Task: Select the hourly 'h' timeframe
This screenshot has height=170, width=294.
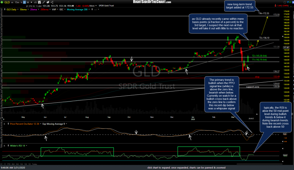Action: tap(21, 2)
